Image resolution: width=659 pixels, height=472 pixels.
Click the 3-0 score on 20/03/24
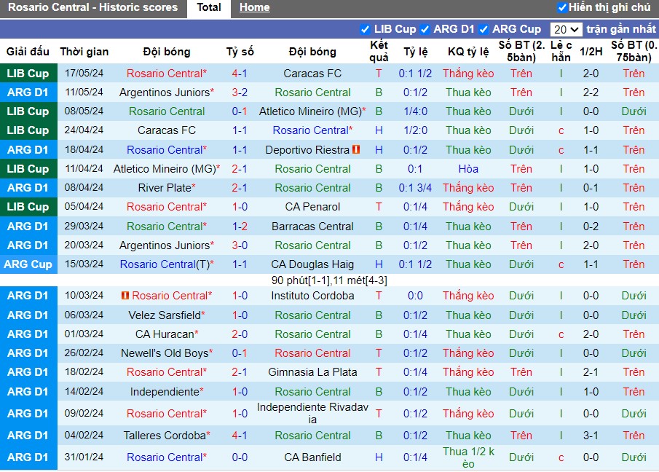240,245
